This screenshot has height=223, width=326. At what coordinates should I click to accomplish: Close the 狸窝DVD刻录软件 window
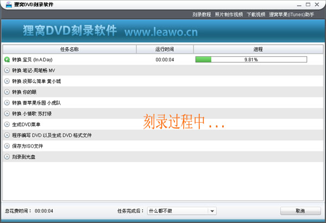point(317,4)
